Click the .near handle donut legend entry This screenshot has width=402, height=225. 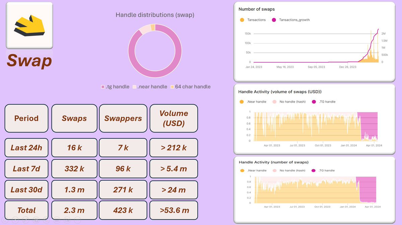pyautogui.click(x=150, y=87)
